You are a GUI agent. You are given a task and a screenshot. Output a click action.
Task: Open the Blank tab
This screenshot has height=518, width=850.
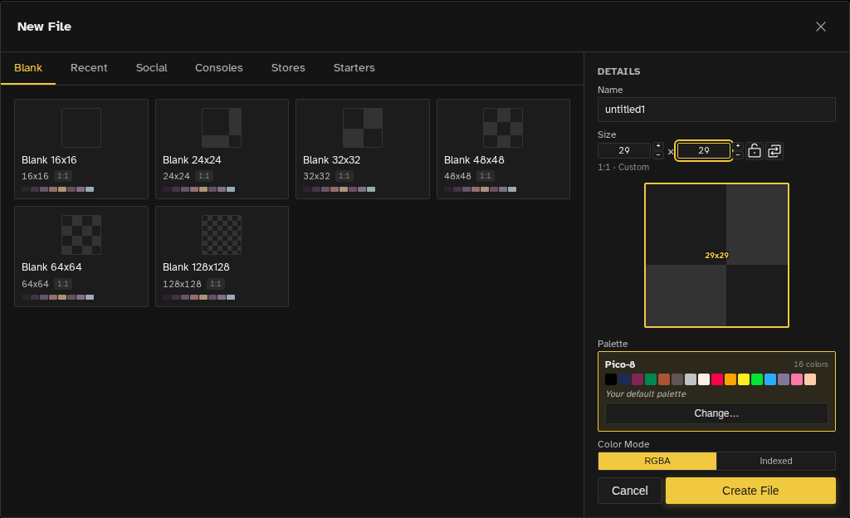click(28, 68)
